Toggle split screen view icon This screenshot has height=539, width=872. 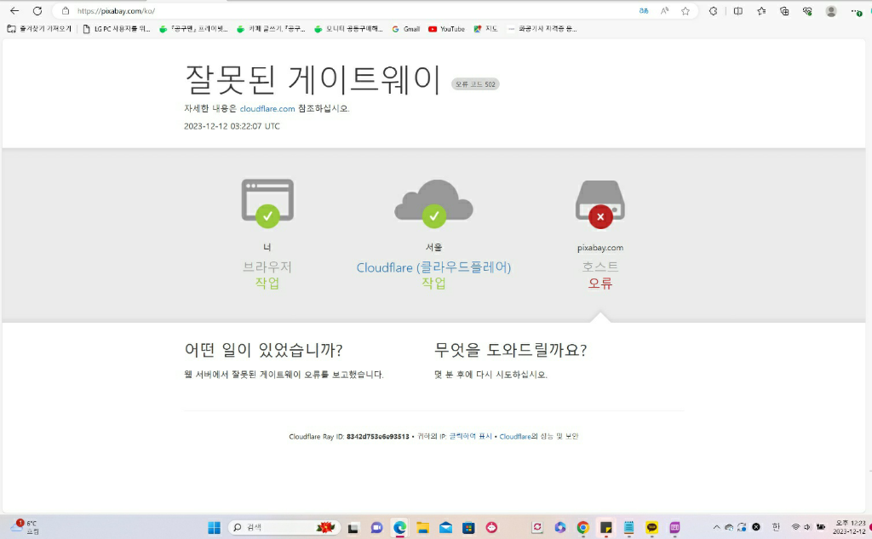point(737,11)
